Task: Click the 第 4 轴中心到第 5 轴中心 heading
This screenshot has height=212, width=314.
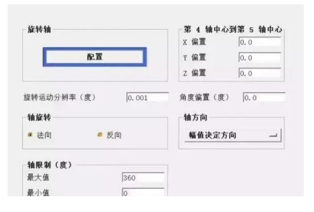Action: coord(233,30)
